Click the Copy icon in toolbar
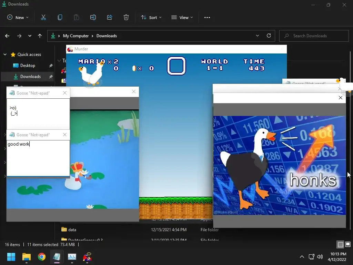The height and width of the screenshot is (265, 353). (60, 17)
